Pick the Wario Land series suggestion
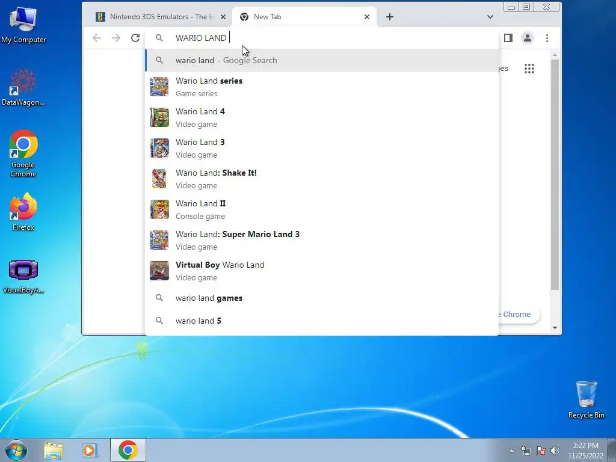The height and width of the screenshot is (462, 616). tap(322, 87)
